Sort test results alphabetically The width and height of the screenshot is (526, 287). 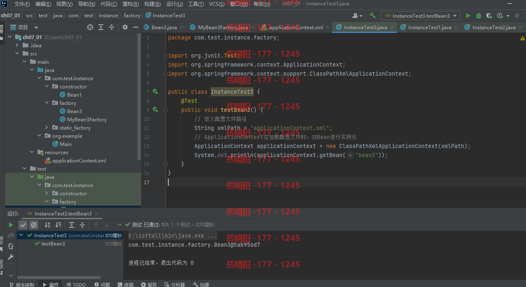point(47,225)
